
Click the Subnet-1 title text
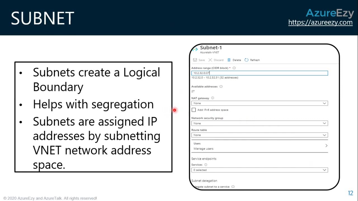point(211,48)
